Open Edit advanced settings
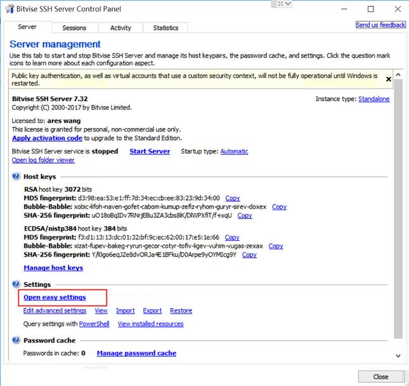This screenshot has height=386, width=409. pyautogui.click(x=55, y=311)
